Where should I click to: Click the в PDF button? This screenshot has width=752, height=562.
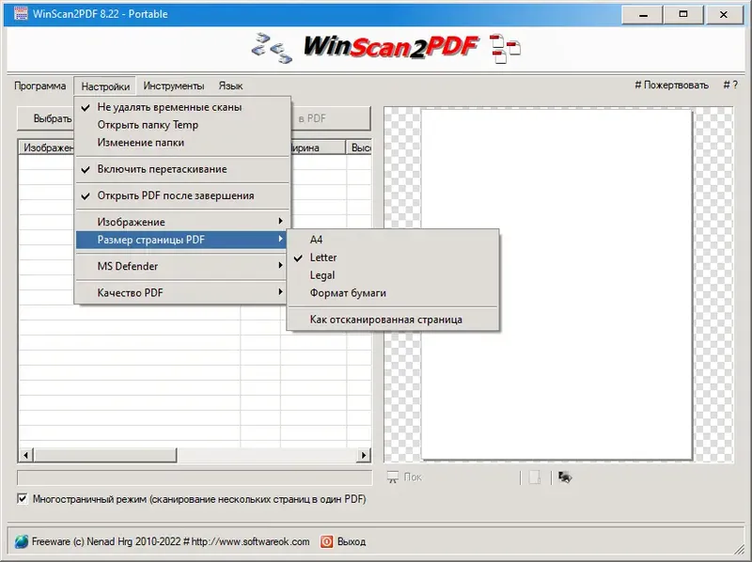(x=331, y=118)
